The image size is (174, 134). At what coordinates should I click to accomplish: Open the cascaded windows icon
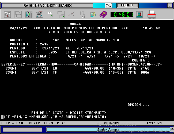[18, 15]
